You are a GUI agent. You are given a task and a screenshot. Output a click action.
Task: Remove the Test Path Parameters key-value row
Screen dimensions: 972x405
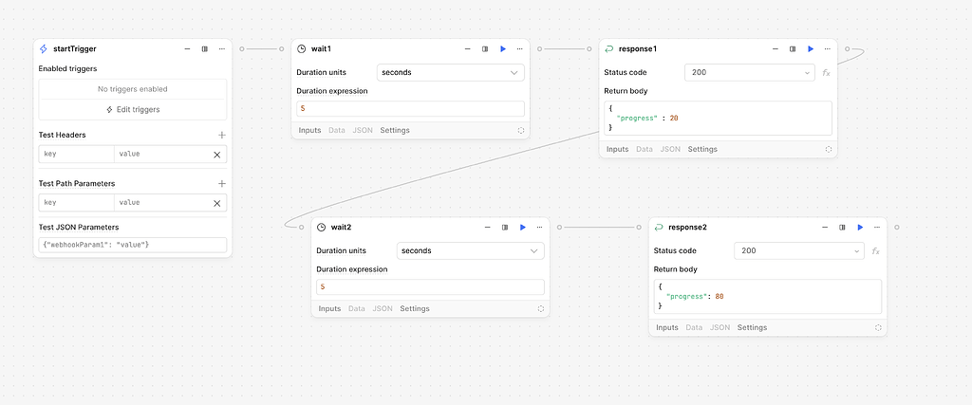pos(217,203)
